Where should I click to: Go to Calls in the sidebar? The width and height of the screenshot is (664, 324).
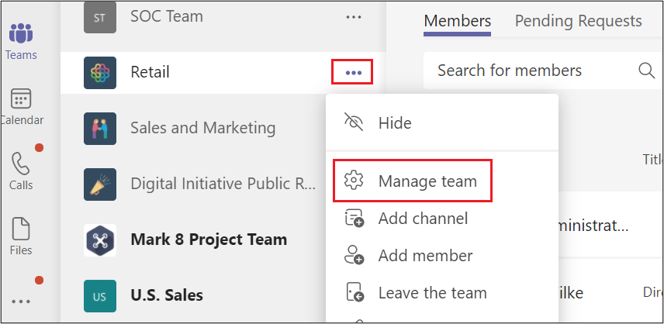point(21,171)
